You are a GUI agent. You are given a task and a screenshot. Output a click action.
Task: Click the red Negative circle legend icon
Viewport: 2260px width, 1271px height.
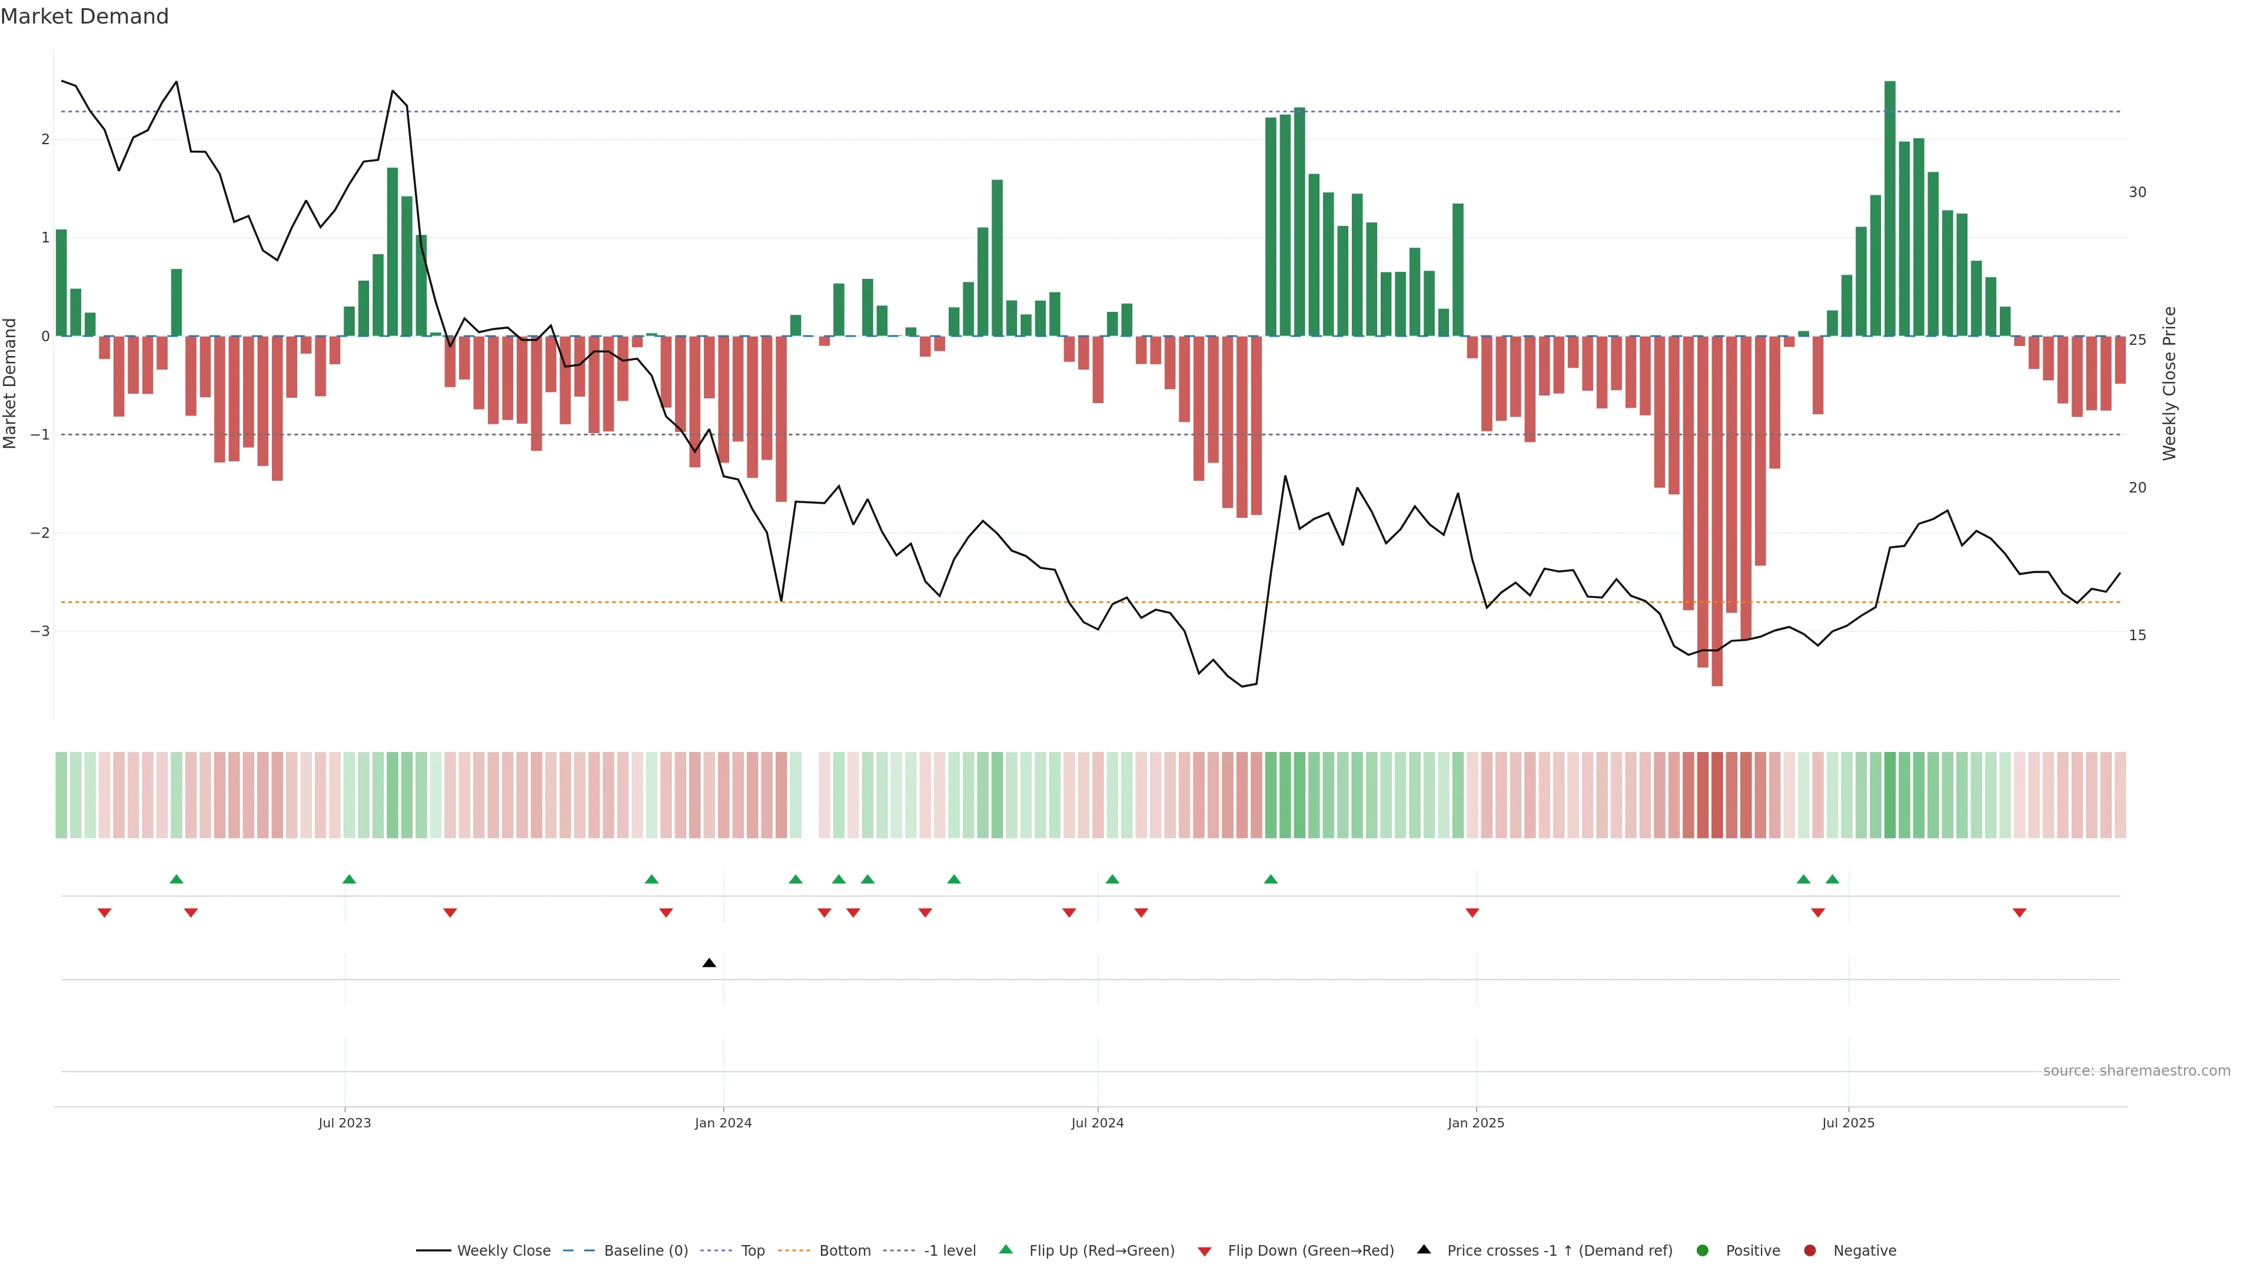click(1810, 1250)
